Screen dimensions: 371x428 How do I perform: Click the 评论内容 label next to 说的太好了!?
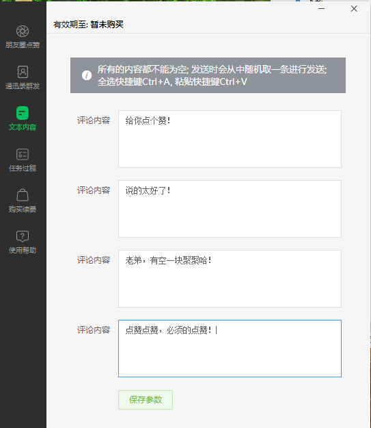[x=94, y=190]
